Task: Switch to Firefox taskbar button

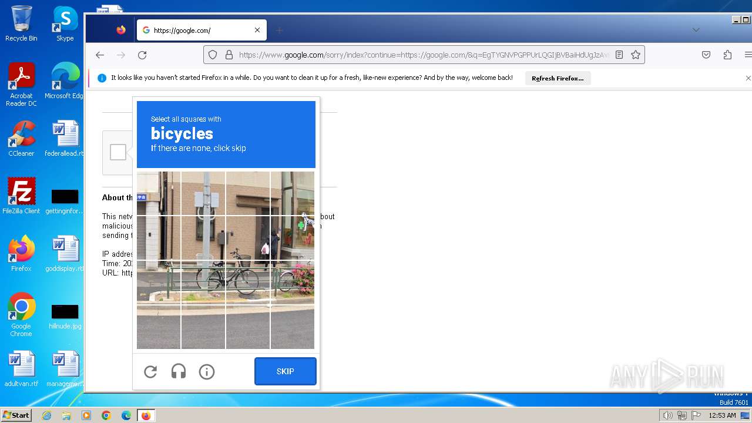Action: click(x=146, y=415)
